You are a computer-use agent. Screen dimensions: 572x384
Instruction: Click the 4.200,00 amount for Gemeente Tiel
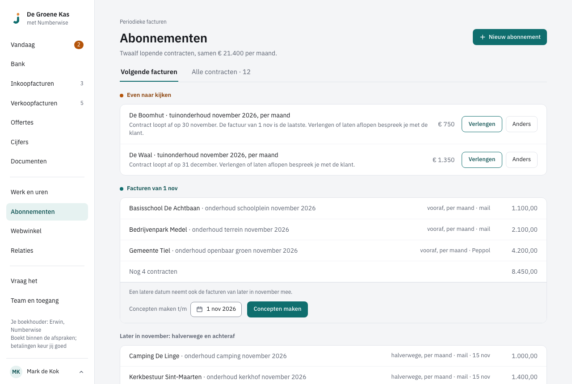tap(525, 250)
